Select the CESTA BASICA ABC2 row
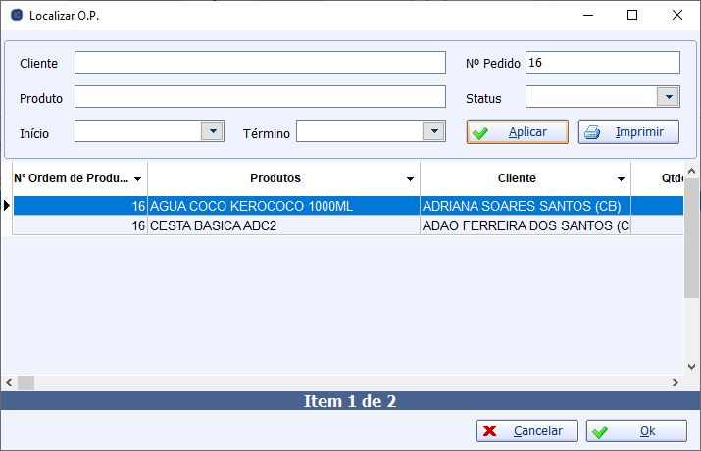The height and width of the screenshot is (451, 701). click(x=282, y=225)
